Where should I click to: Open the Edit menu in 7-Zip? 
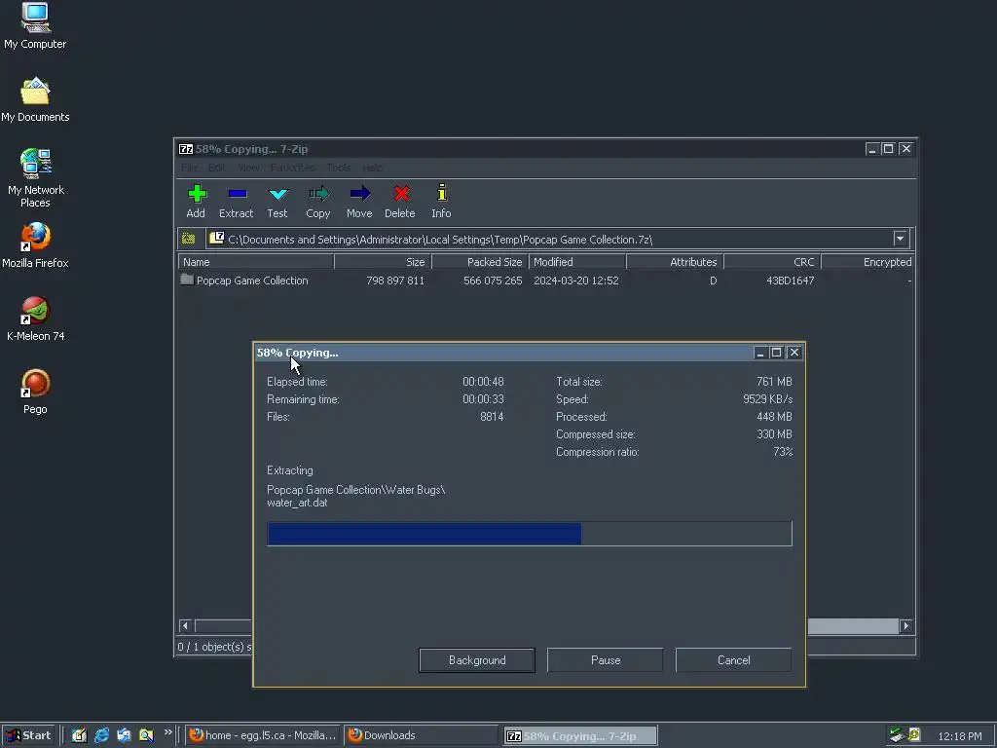click(x=217, y=168)
